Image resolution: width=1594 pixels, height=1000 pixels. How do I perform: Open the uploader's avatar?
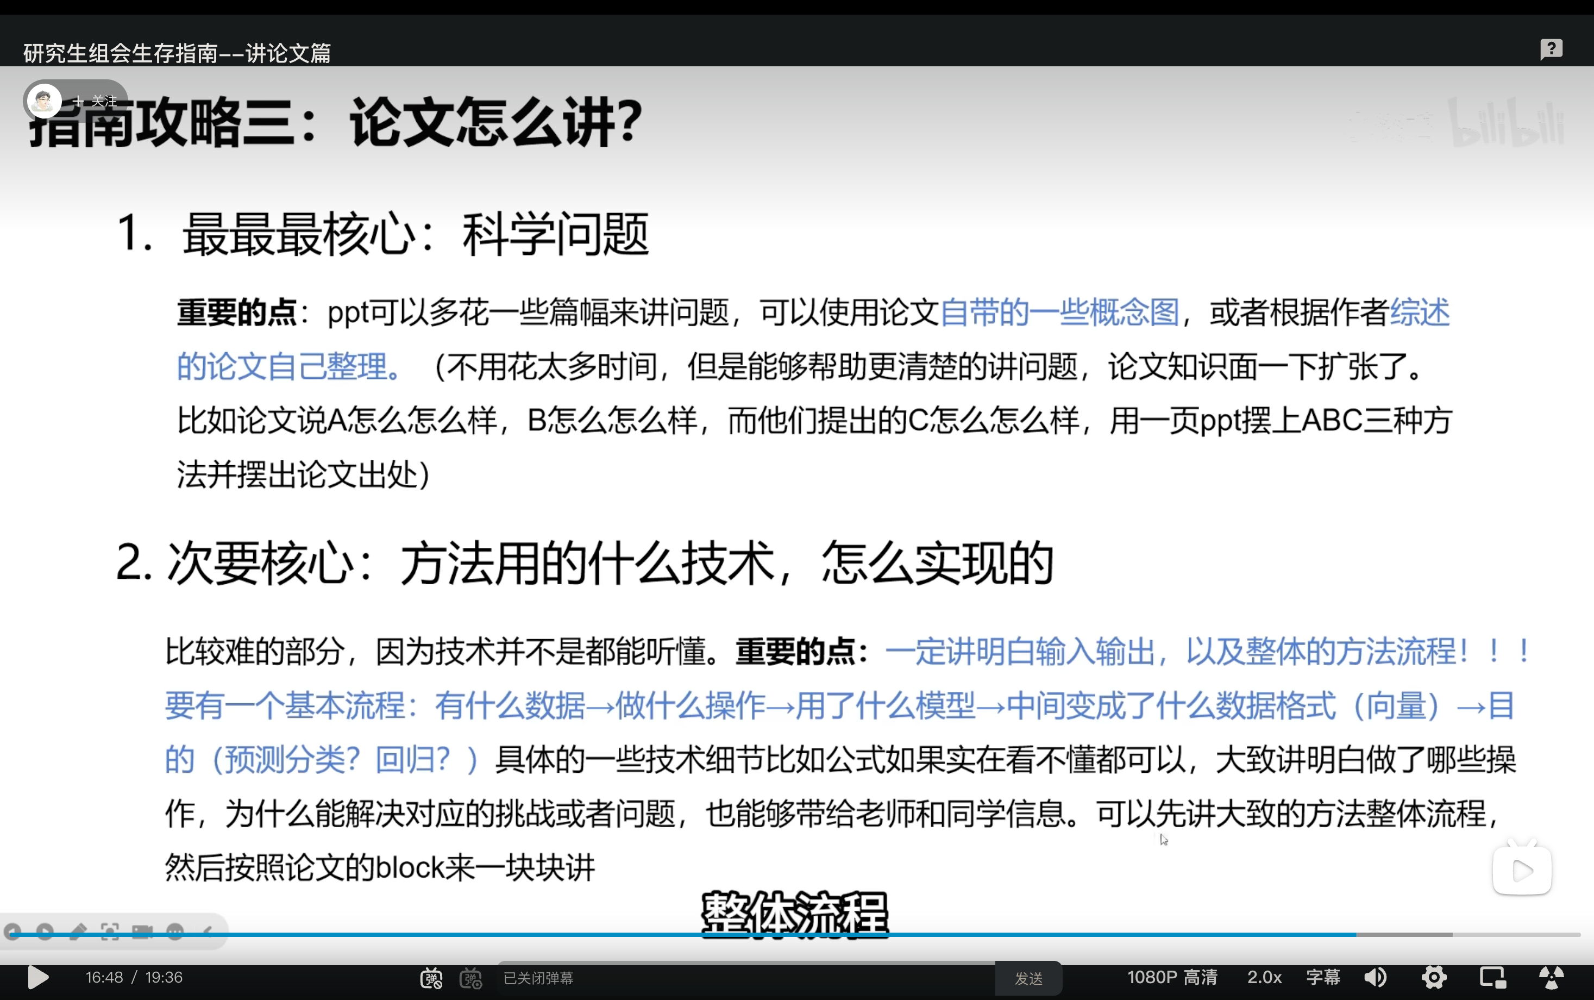pyautogui.click(x=45, y=101)
